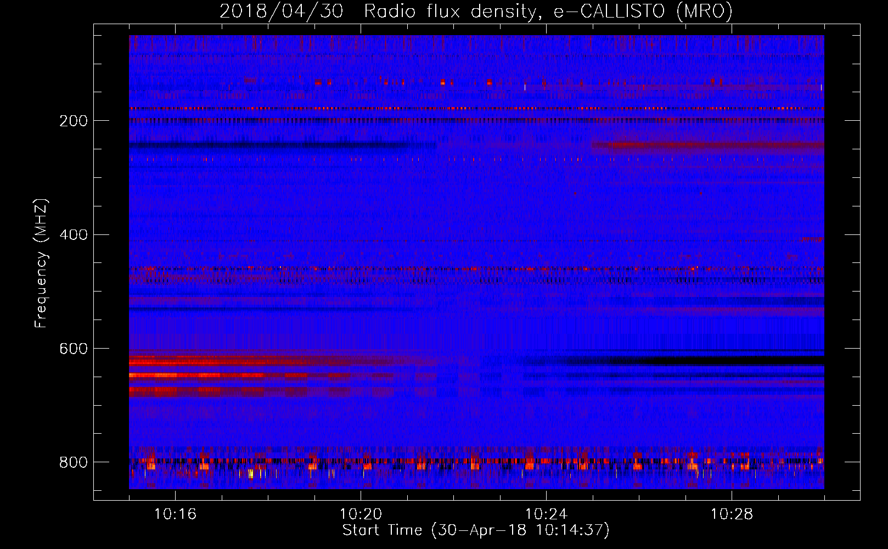The width and height of the screenshot is (888, 549).
Task: Click the "Frequency (MHZ)" y-axis label
Action: coord(41,264)
